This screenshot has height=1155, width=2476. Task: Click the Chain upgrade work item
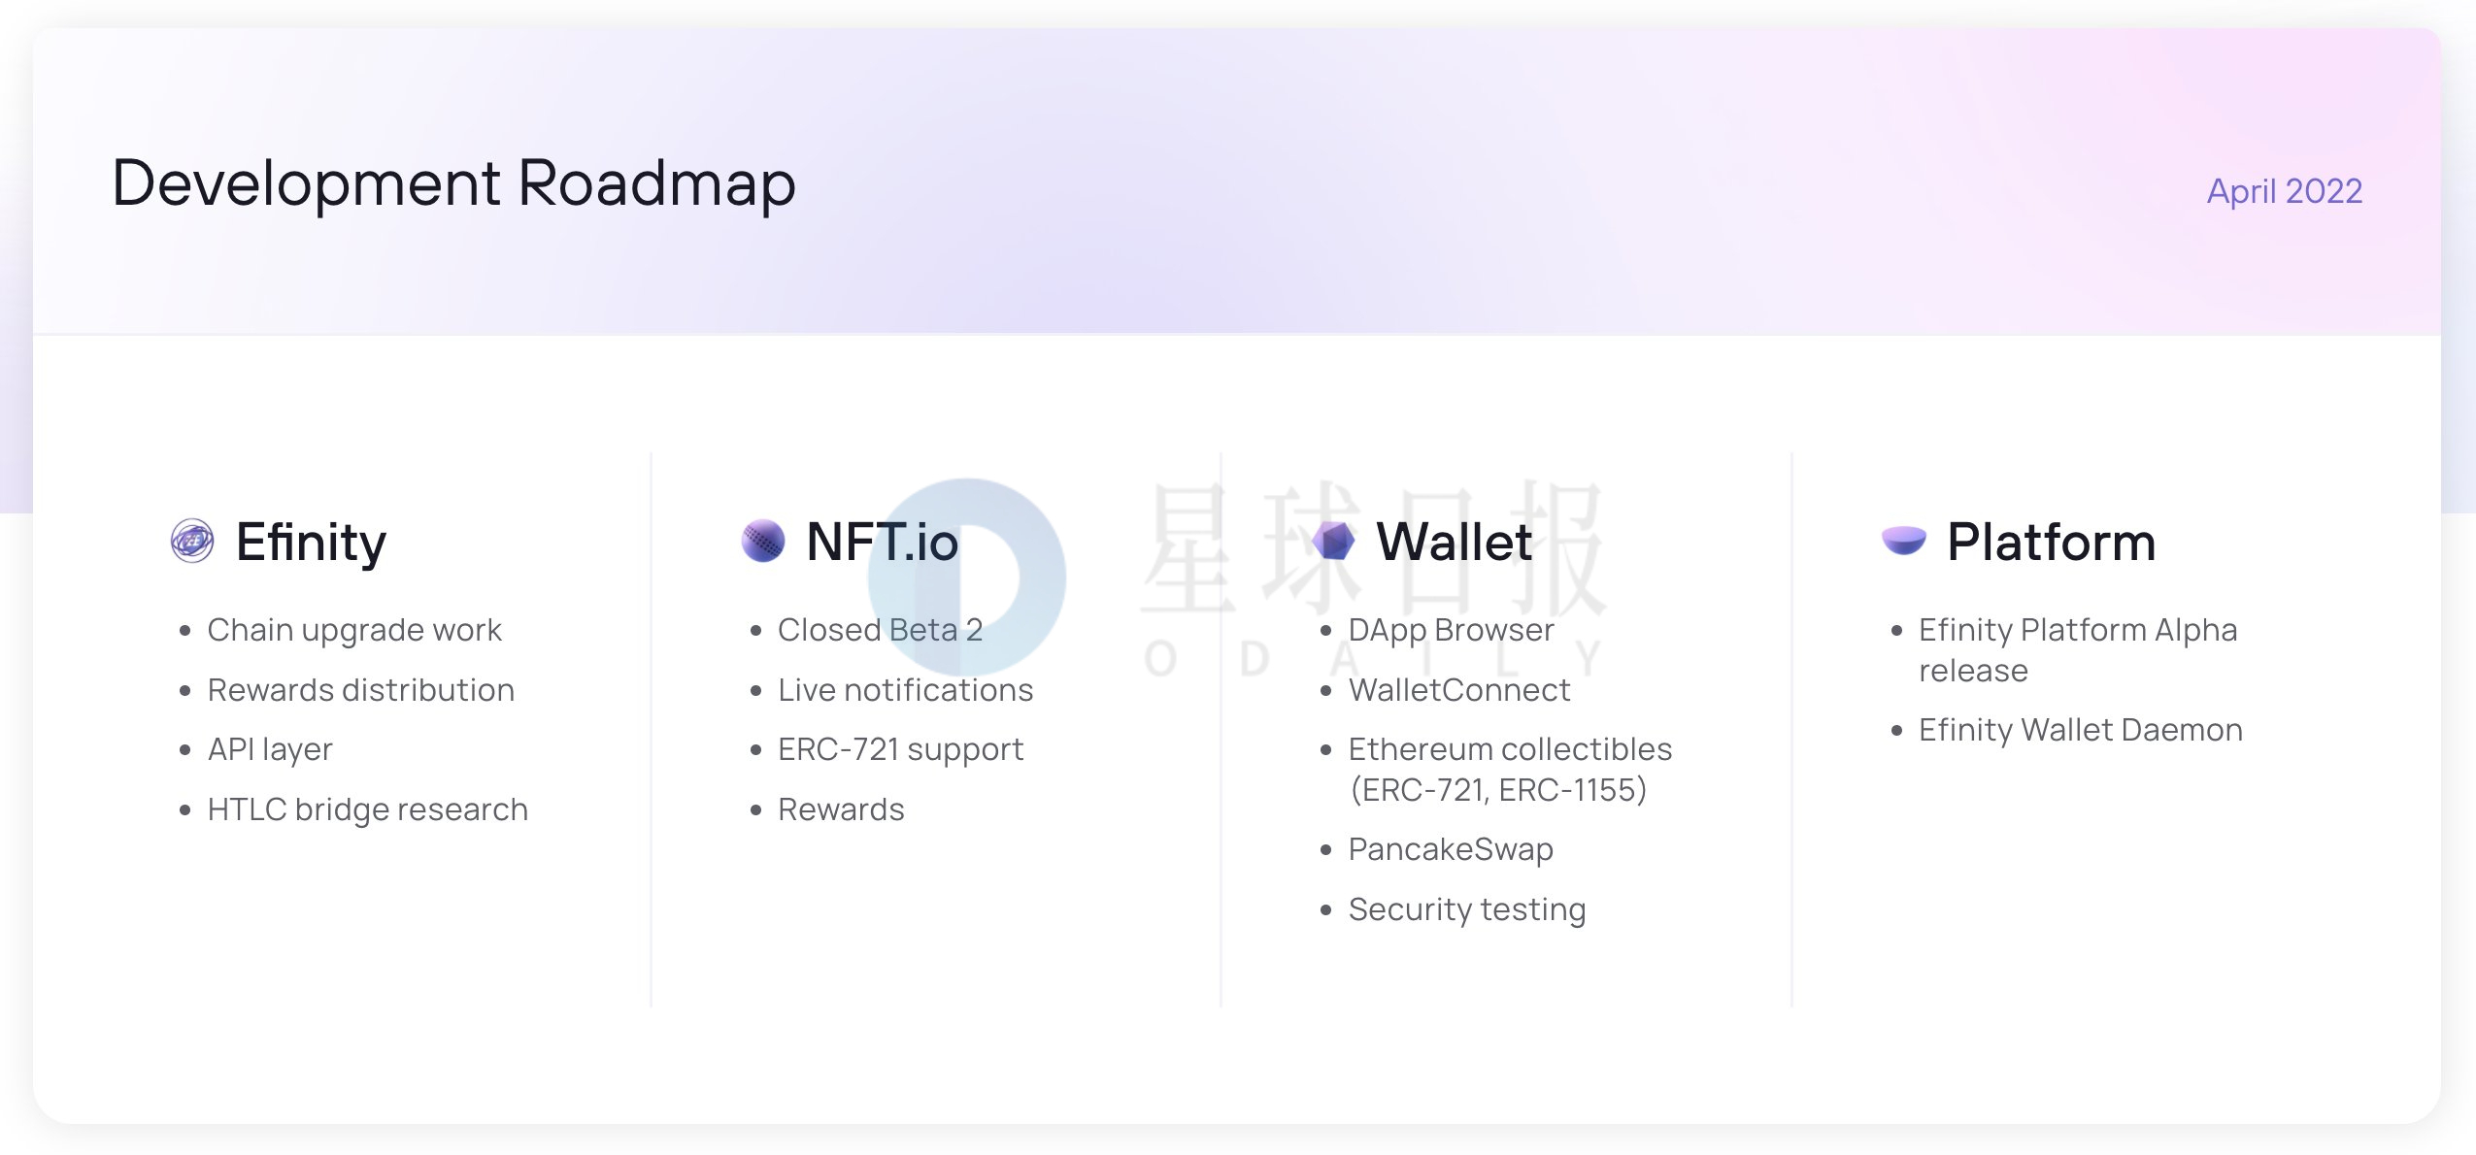tap(354, 630)
